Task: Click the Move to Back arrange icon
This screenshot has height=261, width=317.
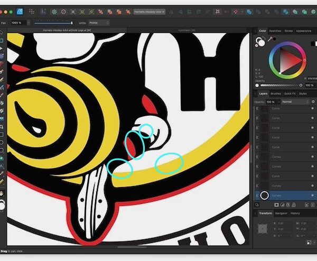Action: 100,12
